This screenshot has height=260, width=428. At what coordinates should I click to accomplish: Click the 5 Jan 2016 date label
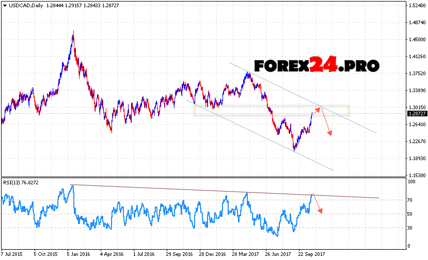(x=80, y=254)
